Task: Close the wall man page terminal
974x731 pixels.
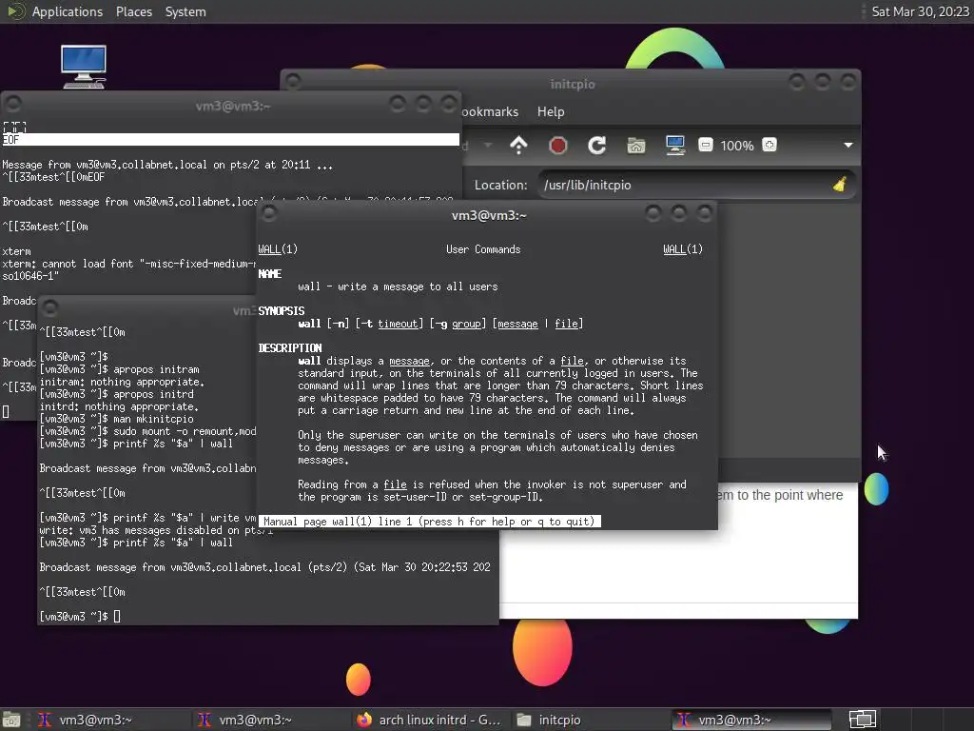Action: pyautogui.click(x=705, y=214)
